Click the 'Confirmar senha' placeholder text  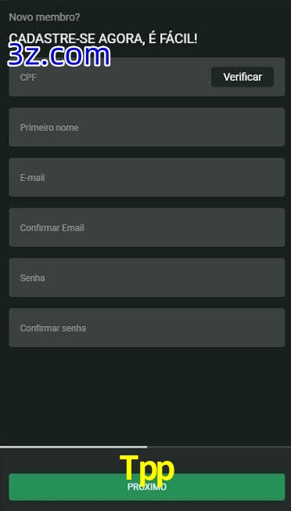[x=53, y=328]
